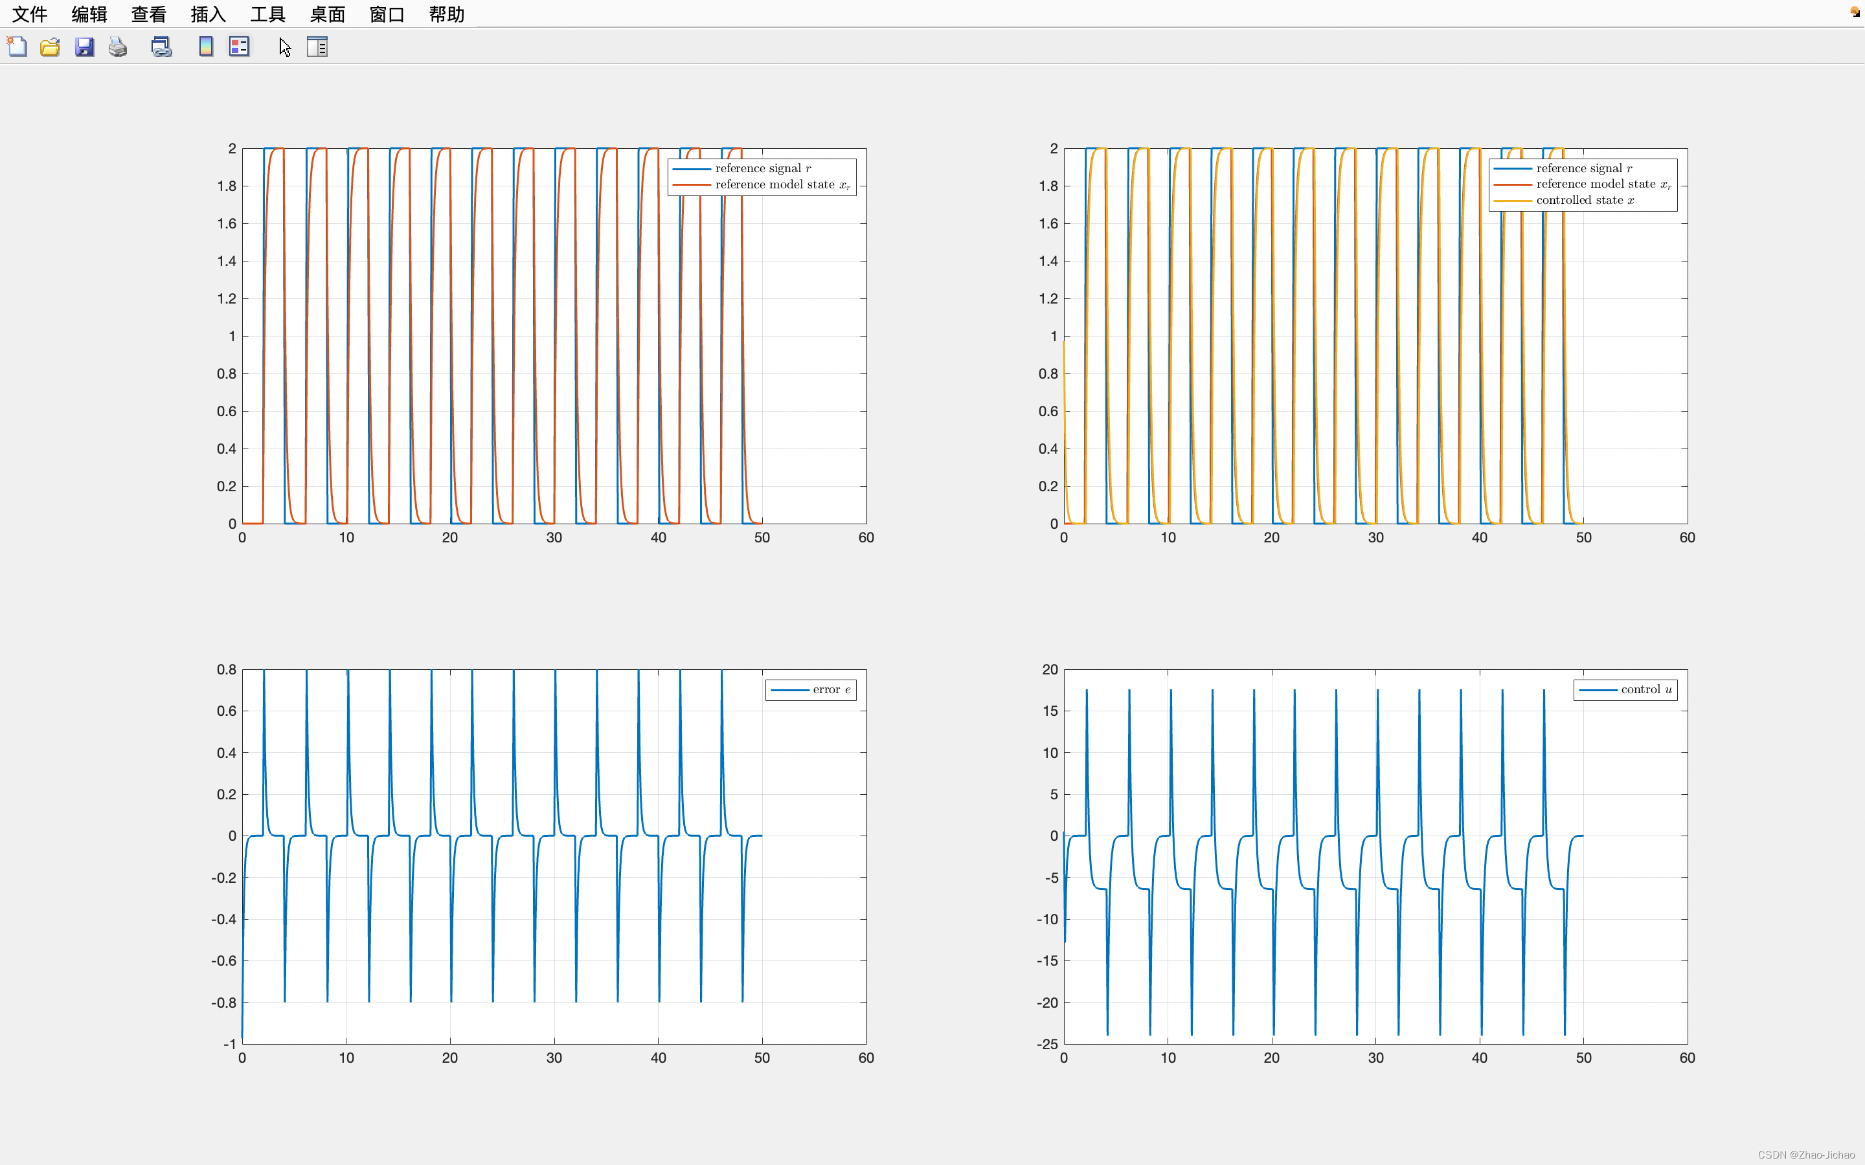Toggle the Insert Legend toolbar icon

pyautogui.click(x=239, y=47)
